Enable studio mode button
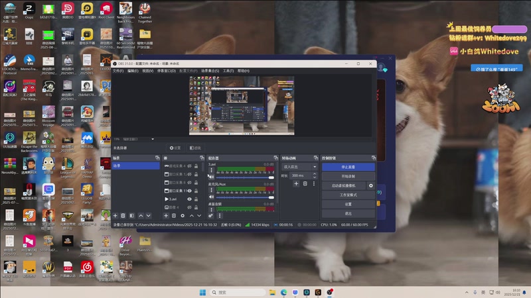The image size is (531, 298). coord(348,195)
